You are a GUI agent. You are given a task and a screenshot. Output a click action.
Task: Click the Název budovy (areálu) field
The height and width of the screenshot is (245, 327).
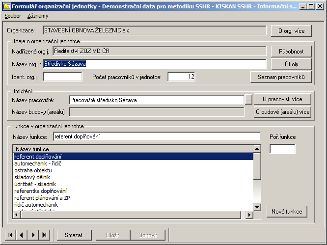(x=157, y=112)
